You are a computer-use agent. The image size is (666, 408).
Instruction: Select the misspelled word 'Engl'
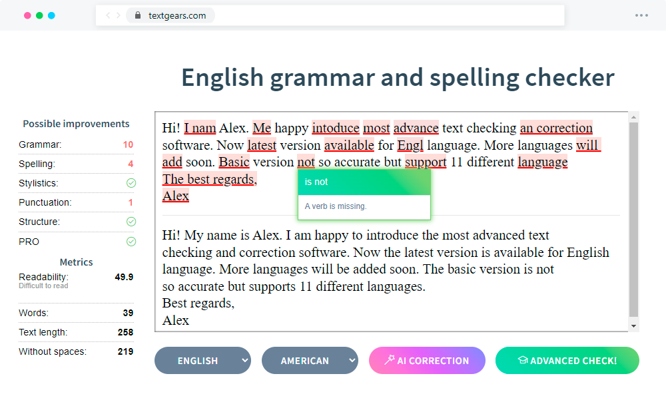coord(411,144)
